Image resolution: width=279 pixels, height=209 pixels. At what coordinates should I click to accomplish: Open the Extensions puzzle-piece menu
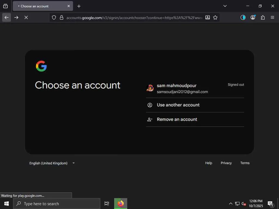pyautogui.click(x=263, y=17)
